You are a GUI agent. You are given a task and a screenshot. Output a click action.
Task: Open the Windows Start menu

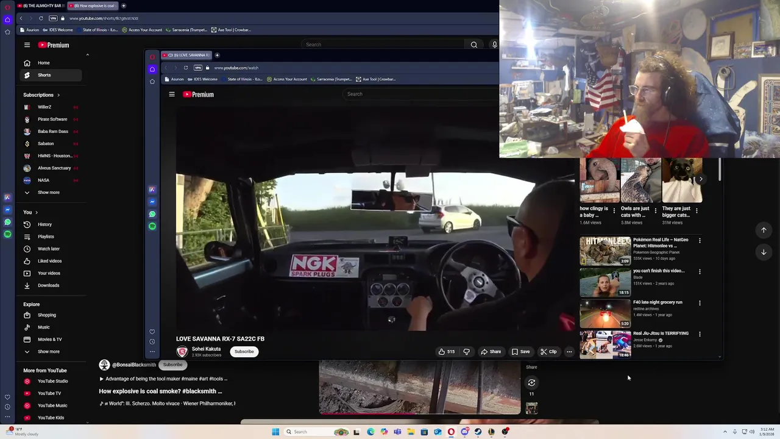tap(275, 432)
